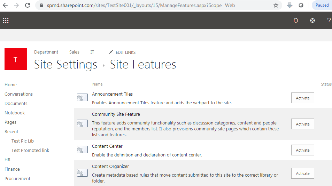This screenshot has width=332, height=186.
Task: Open the help question mark
Action: (329, 21)
